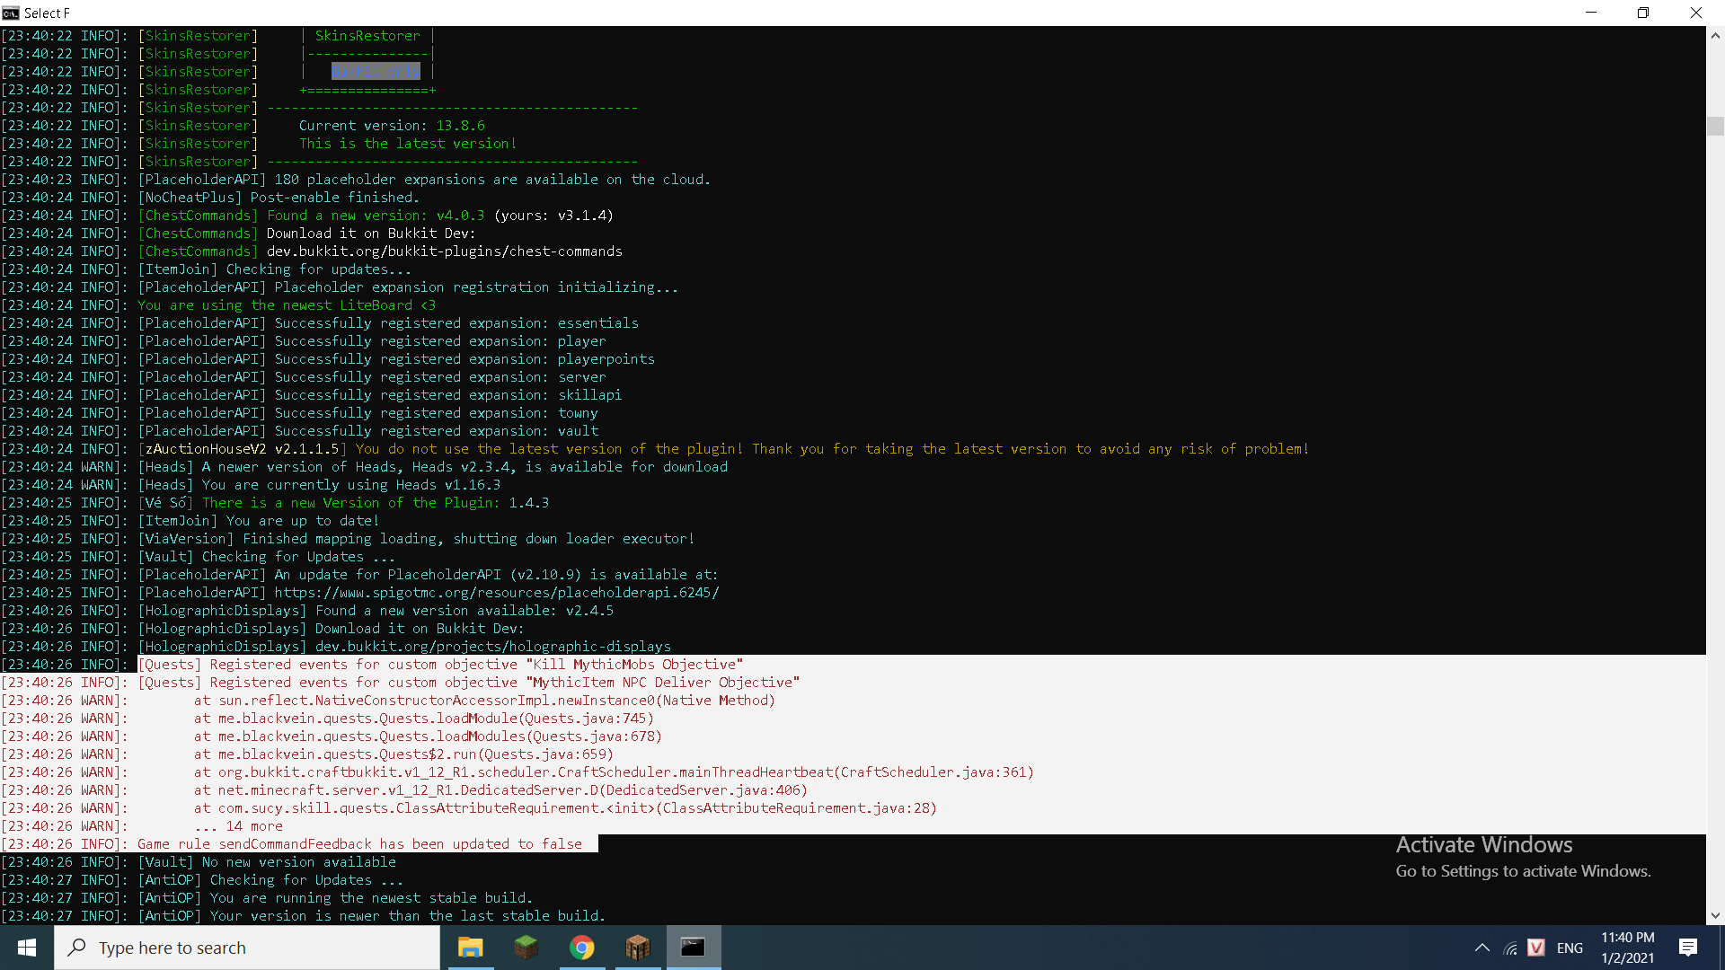This screenshot has height=970, width=1725.
Task: Open File Explorer from taskbar
Action: (470, 948)
